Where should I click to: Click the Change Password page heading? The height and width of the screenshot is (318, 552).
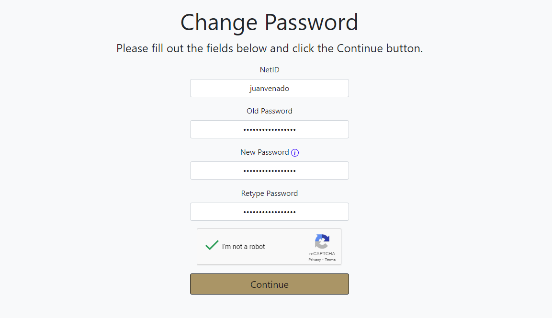point(269,22)
